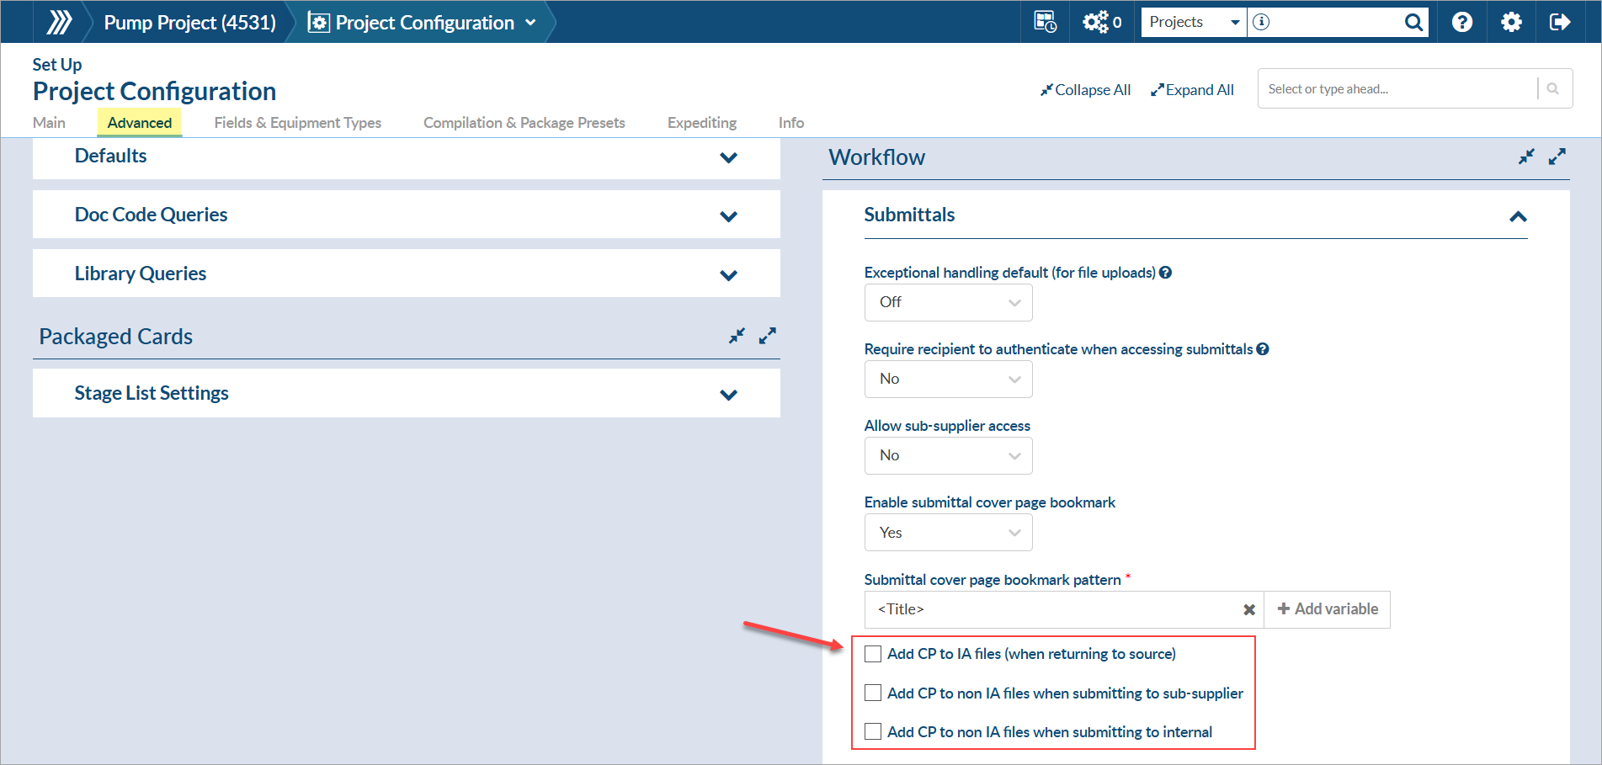Open the Fields & Equipment Types tab
Image resolution: width=1602 pixels, height=765 pixels.
click(298, 123)
